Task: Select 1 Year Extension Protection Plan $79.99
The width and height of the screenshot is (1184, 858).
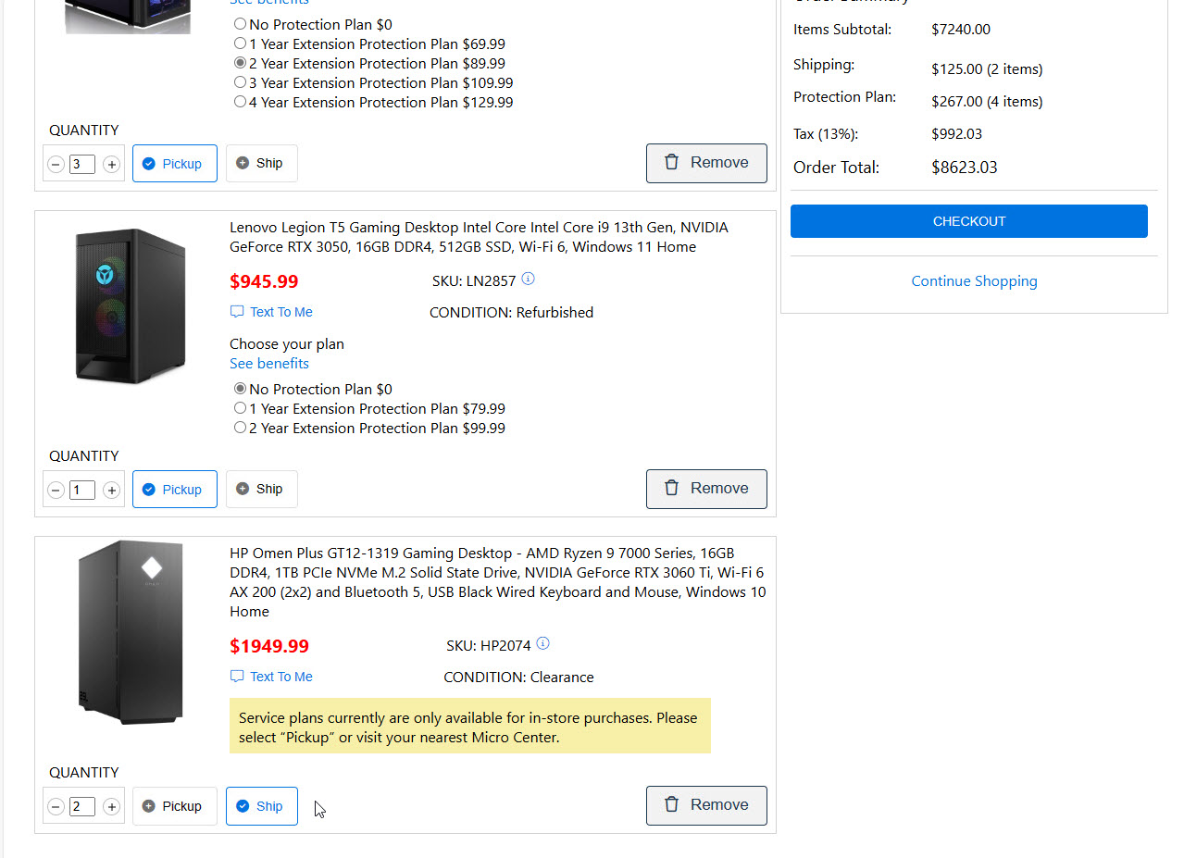Action: coord(241,408)
